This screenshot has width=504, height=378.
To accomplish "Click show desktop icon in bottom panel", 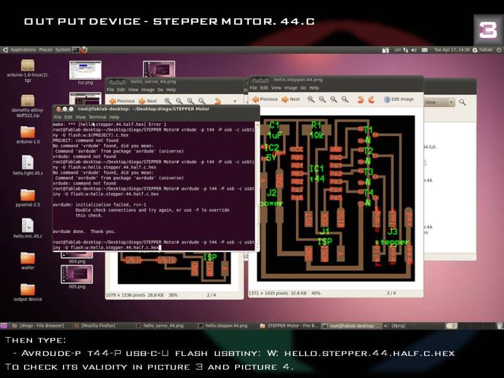I will [4, 326].
